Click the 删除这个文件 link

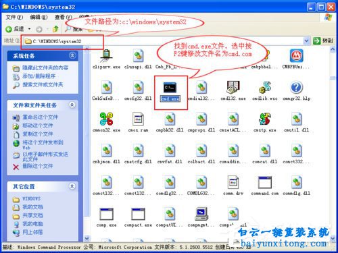click(38, 166)
